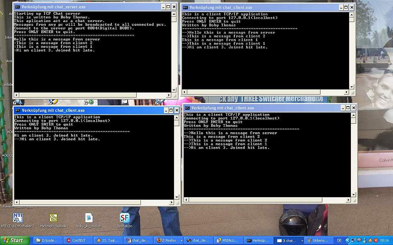Switch to D:\code... folder taskbar button

click(x=48, y=241)
